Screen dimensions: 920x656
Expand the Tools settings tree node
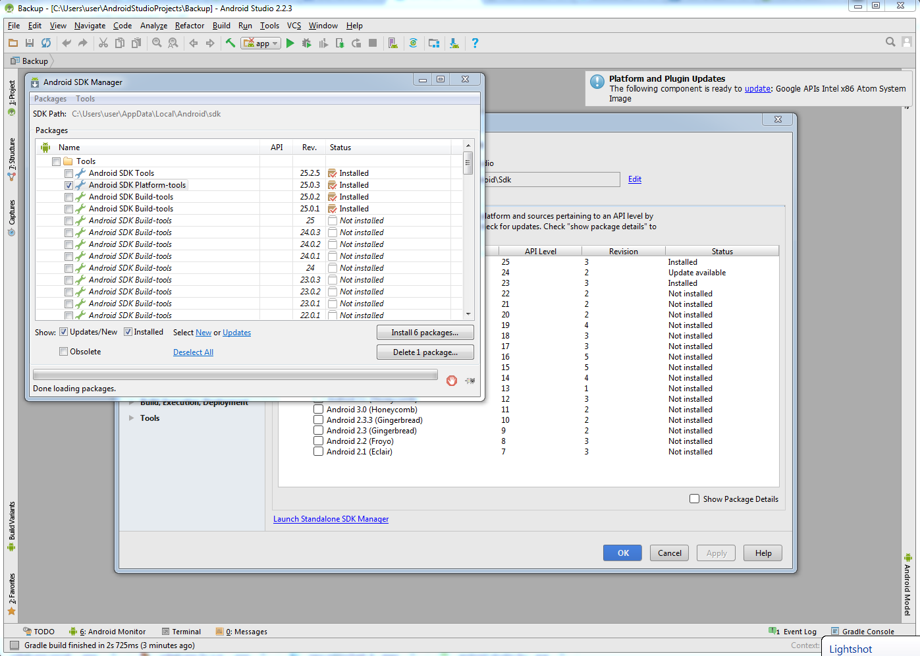coord(132,418)
